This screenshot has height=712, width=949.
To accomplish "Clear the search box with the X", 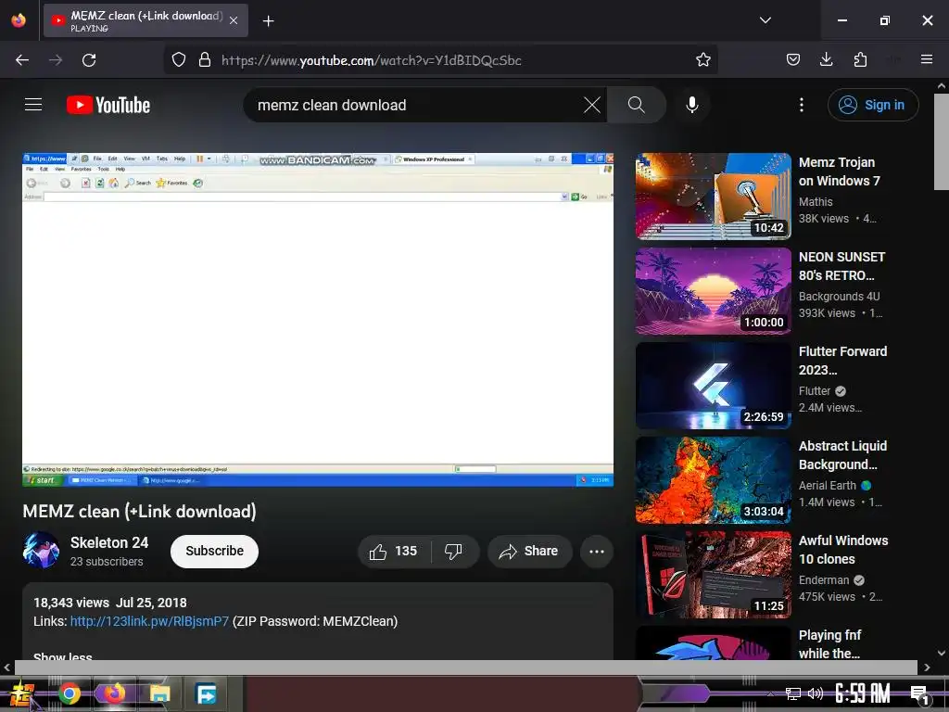I will coord(592,105).
